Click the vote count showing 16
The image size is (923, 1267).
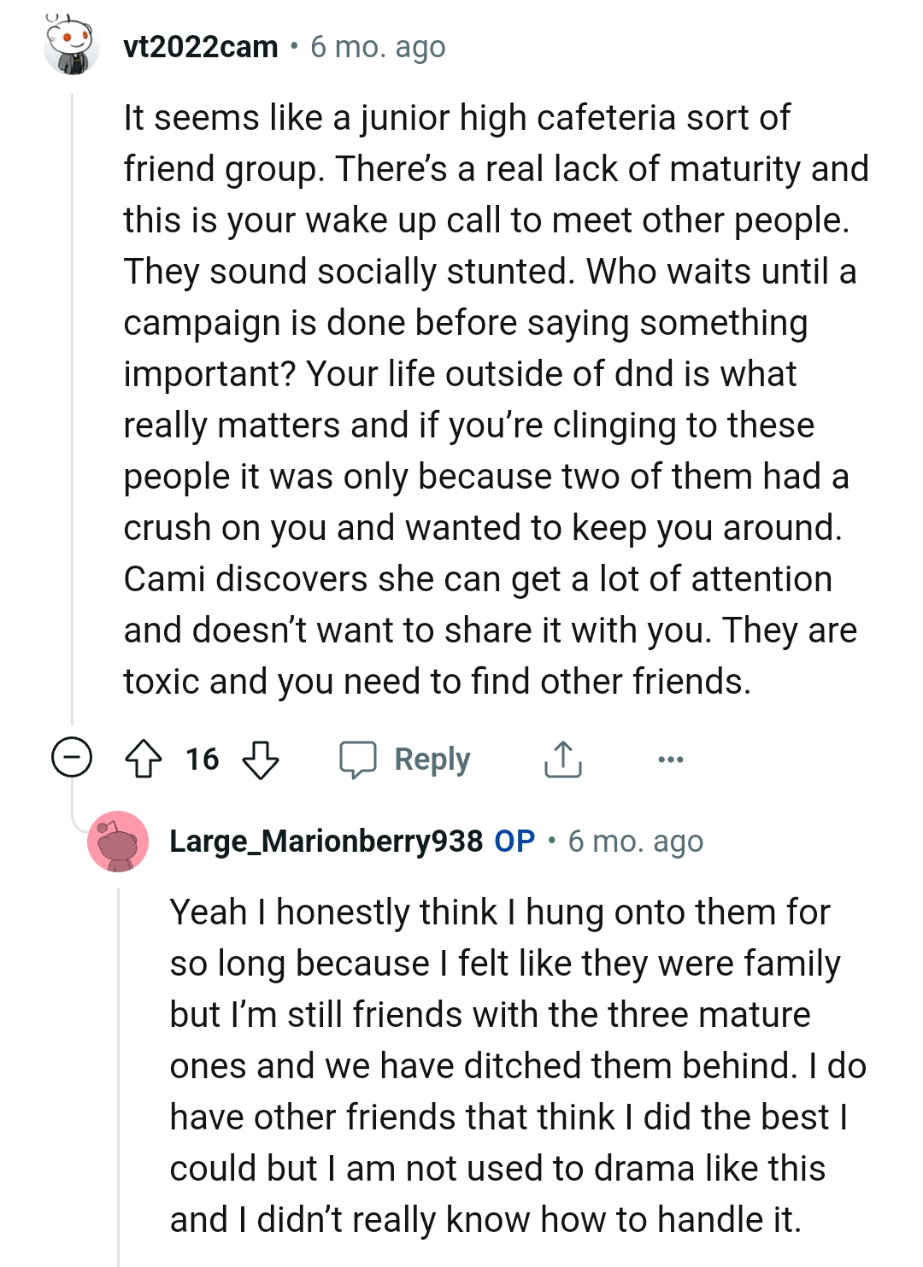tap(202, 759)
